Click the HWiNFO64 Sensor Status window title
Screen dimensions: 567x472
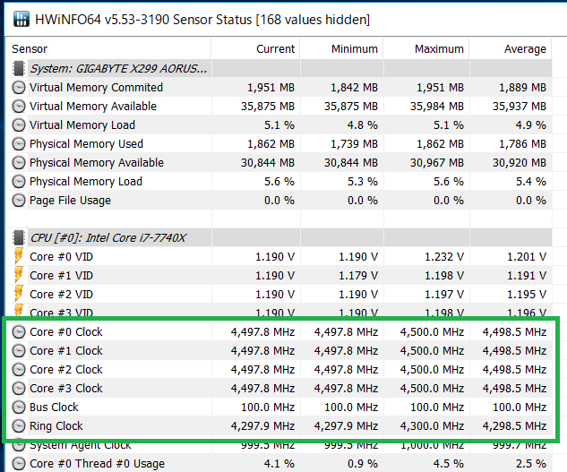(x=202, y=19)
